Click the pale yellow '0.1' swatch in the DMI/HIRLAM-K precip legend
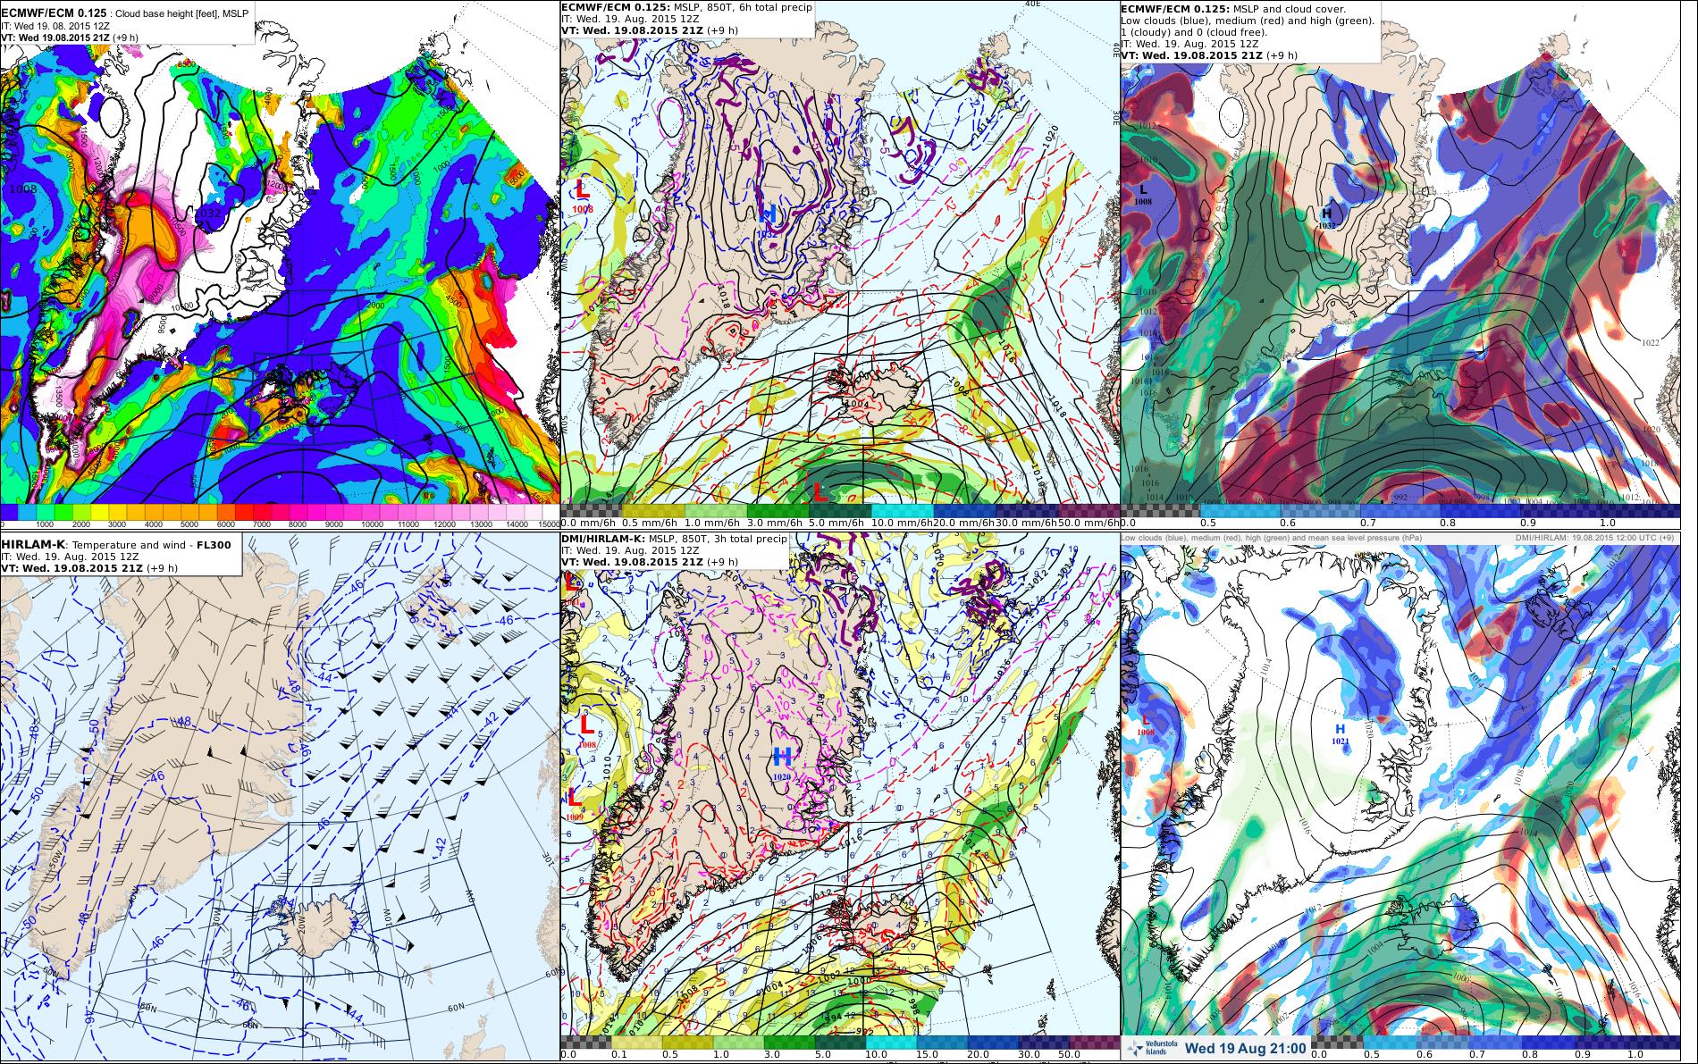This screenshot has height=1064, width=1698. (x=636, y=1042)
